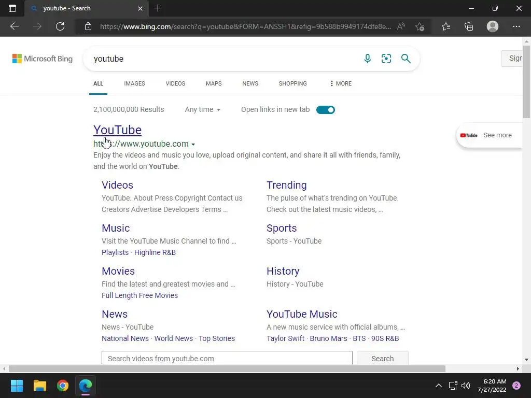This screenshot has height=398, width=531.
Task: Open the YouTube Music sitelink
Action: pos(302,314)
